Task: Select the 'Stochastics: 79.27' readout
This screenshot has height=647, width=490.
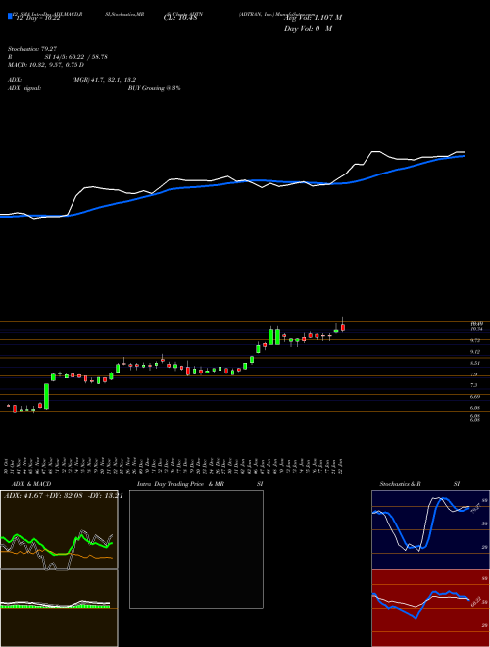Action: (31, 49)
